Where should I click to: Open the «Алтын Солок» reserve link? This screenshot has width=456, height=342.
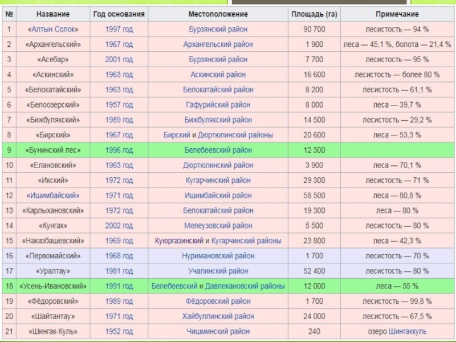[x=53, y=30]
